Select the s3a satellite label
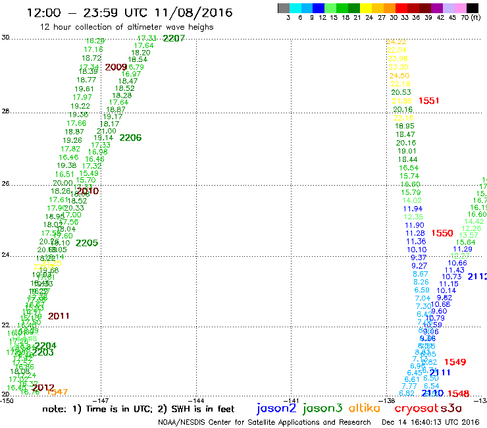 451,408
